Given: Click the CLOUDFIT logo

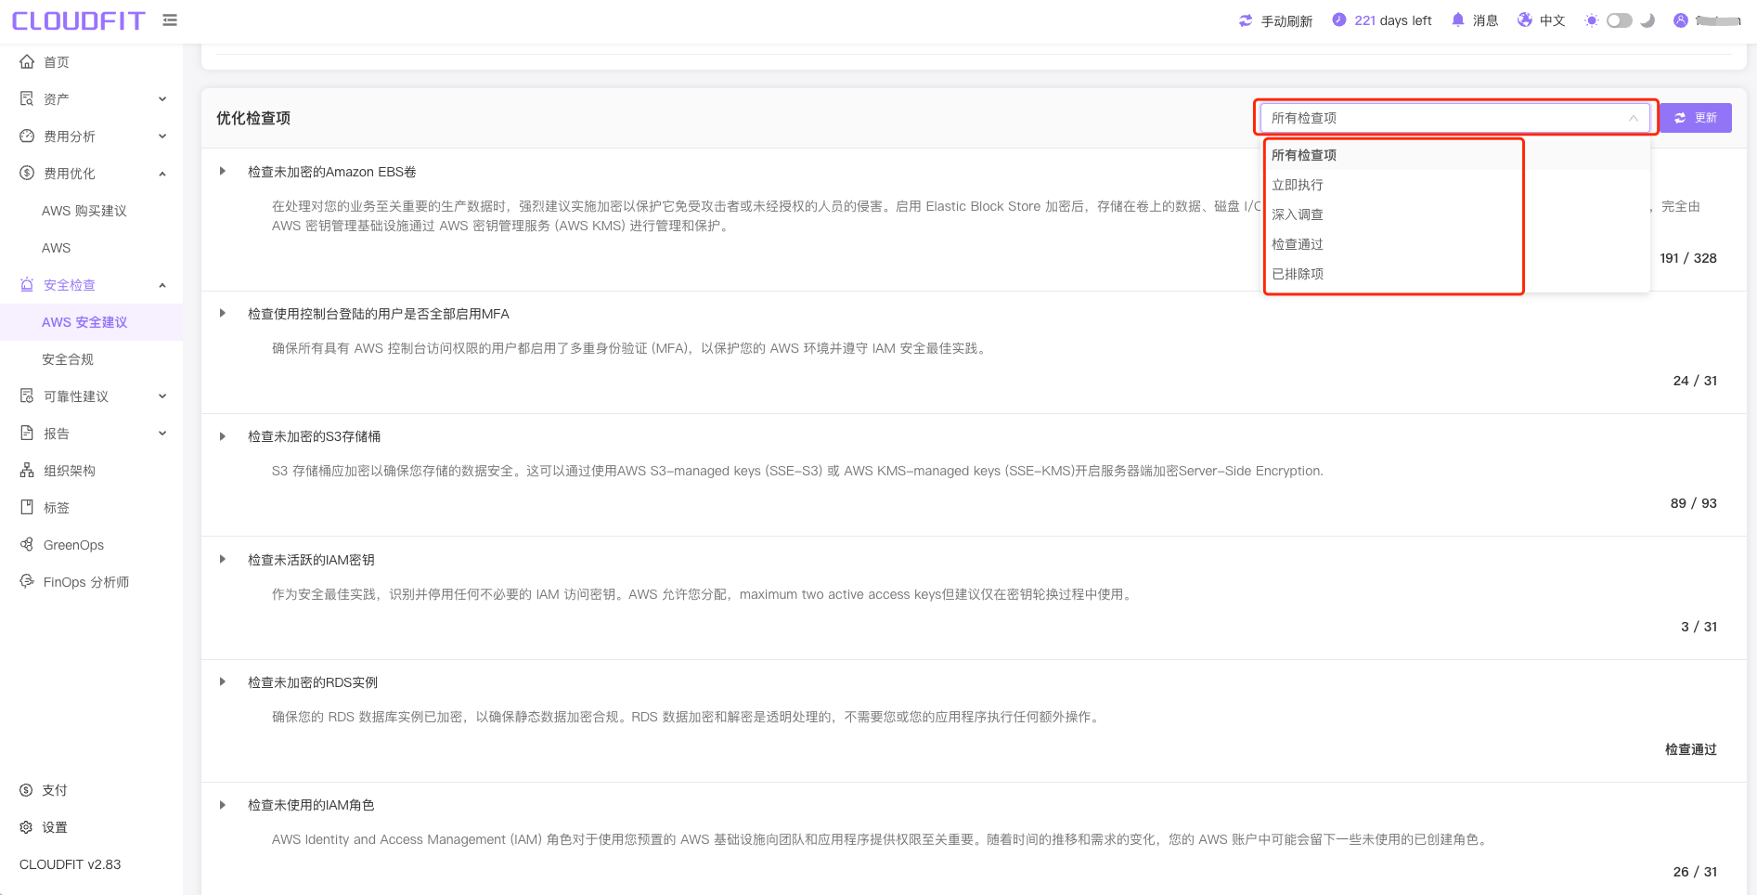Looking at the screenshot, I should (78, 20).
